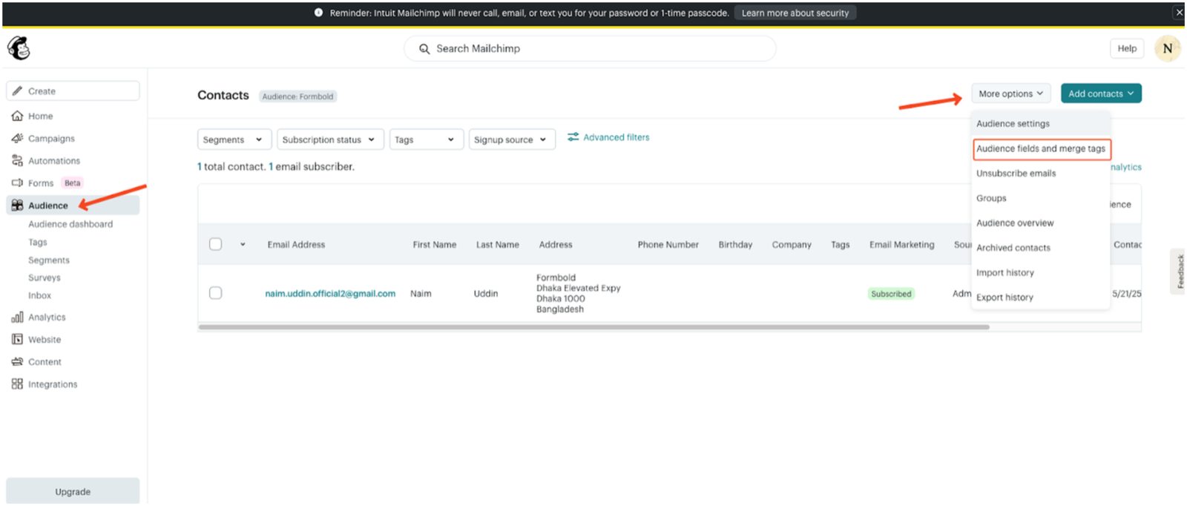
Task: Open bulk selection arrow beside header checkbox
Action: pyautogui.click(x=243, y=244)
